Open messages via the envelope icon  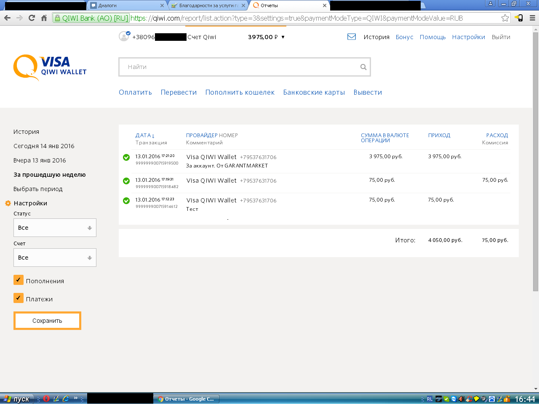click(352, 37)
